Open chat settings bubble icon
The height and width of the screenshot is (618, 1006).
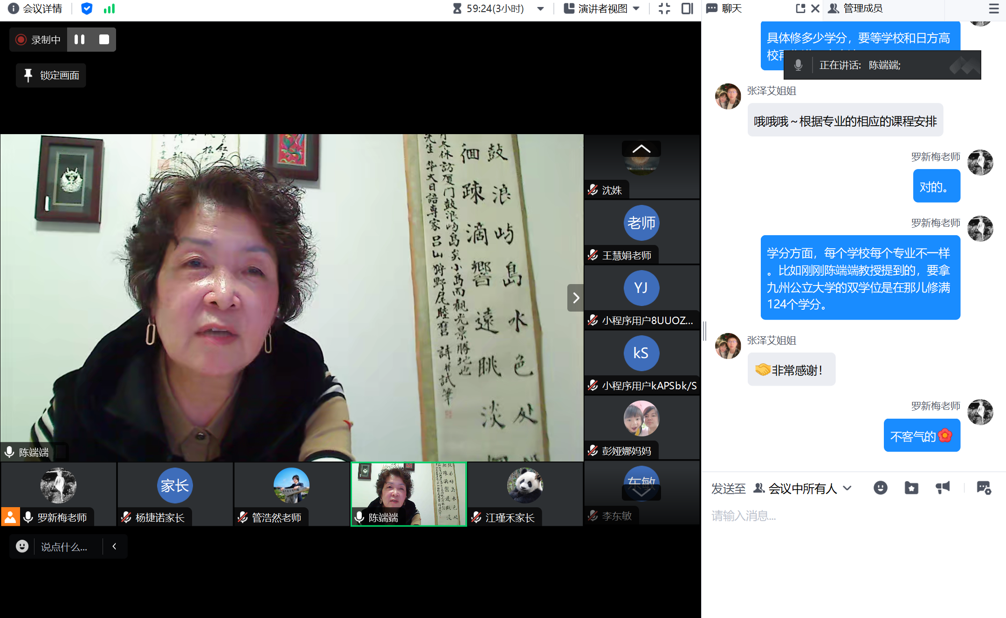tap(984, 488)
